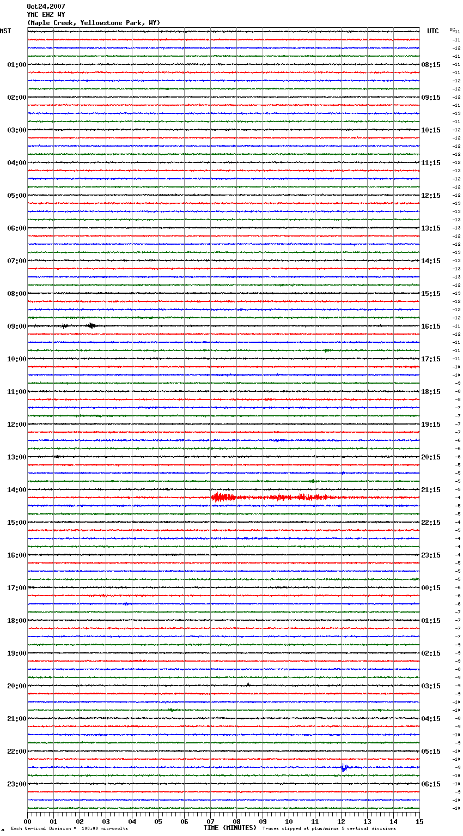Viewport: 463px width, 836px height.
Task: Click the blue spike burst after 22:00
Action: (344, 768)
